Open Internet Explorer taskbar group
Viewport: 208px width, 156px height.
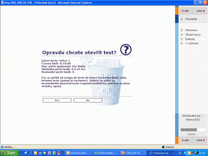pyautogui.click(x=162, y=153)
